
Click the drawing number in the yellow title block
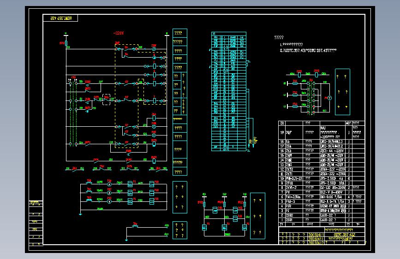pos(344,235)
